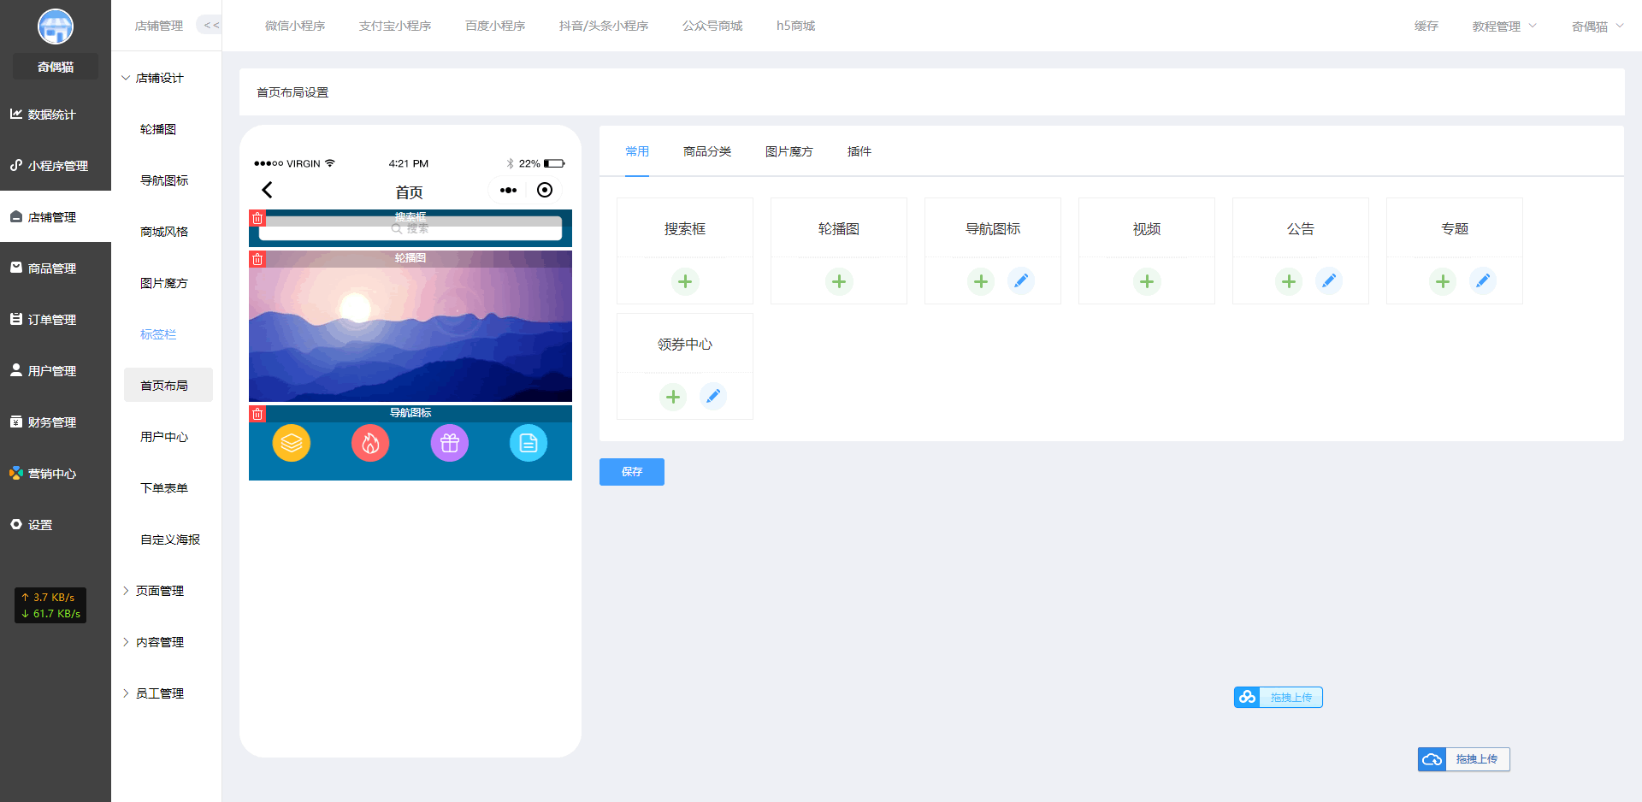The image size is (1642, 802).
Task: Delete the 搜索框 block using trash icon
Action: pos(257,218)
